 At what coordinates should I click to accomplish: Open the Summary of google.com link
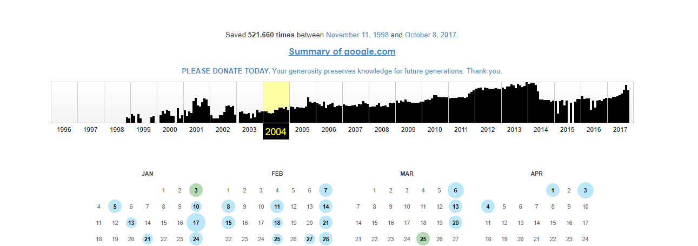click(342, 52)
